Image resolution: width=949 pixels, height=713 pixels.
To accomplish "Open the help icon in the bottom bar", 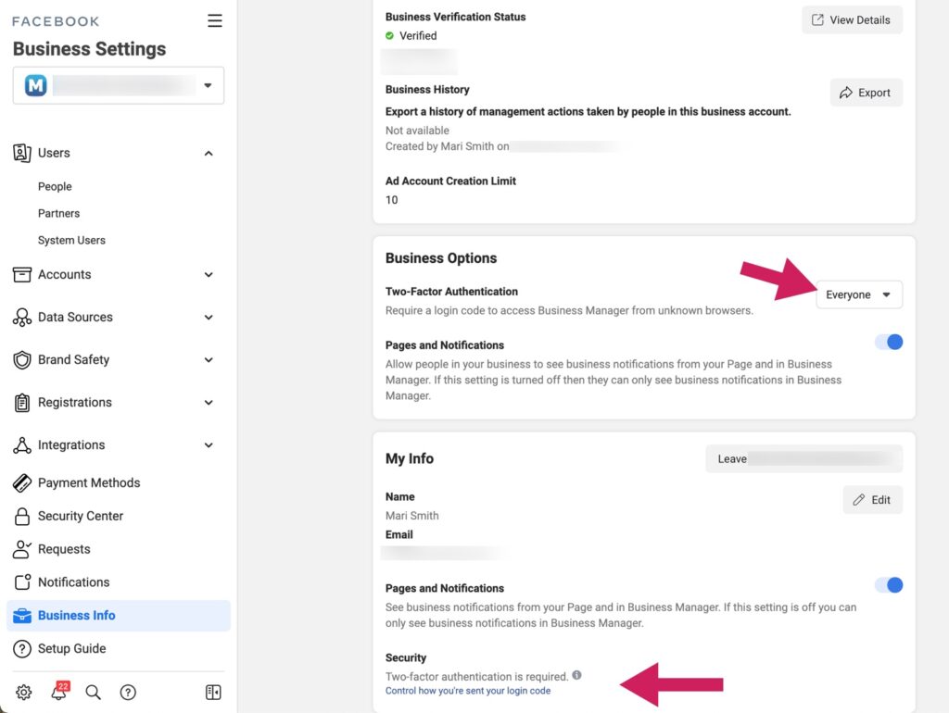I will pyautogui.click(x=128, y=692).
